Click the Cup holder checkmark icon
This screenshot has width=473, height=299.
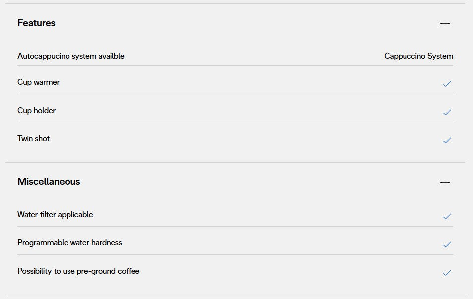(447, 112)
